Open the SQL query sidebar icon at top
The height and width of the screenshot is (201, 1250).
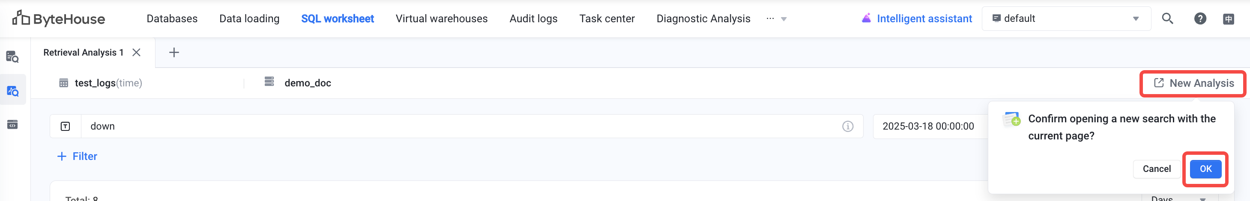coord(12,57)
